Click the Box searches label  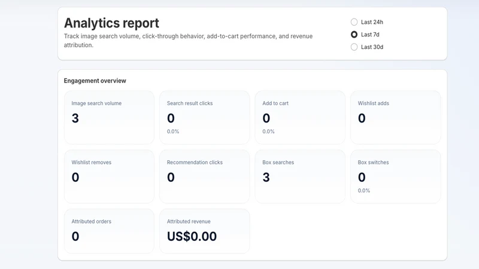(278, 163)
